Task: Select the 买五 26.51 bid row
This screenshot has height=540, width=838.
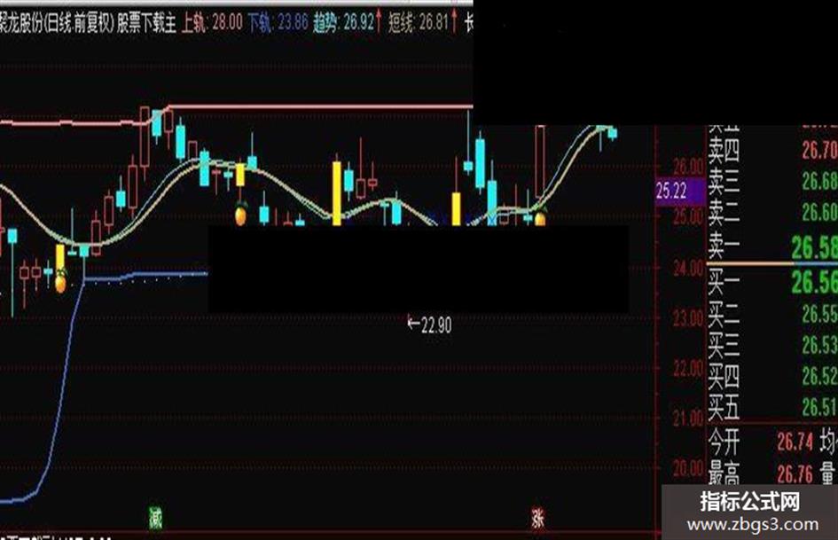Action: point(772,407)
